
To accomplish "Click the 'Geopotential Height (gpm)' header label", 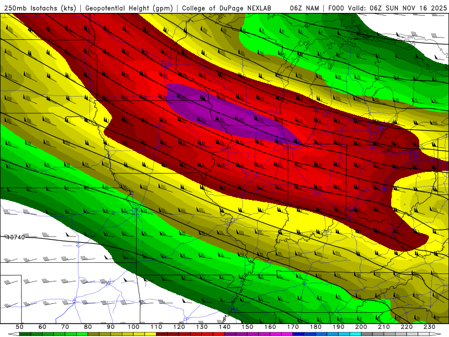I will coord(129,8).
